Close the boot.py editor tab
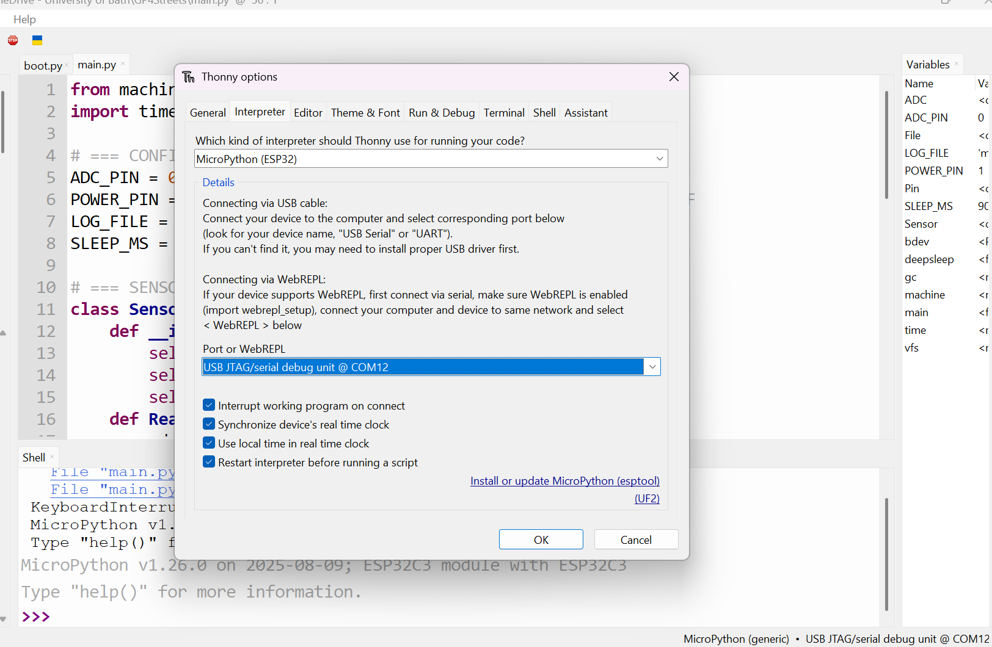Screen dimensions: 992x647 click(67, 65)
